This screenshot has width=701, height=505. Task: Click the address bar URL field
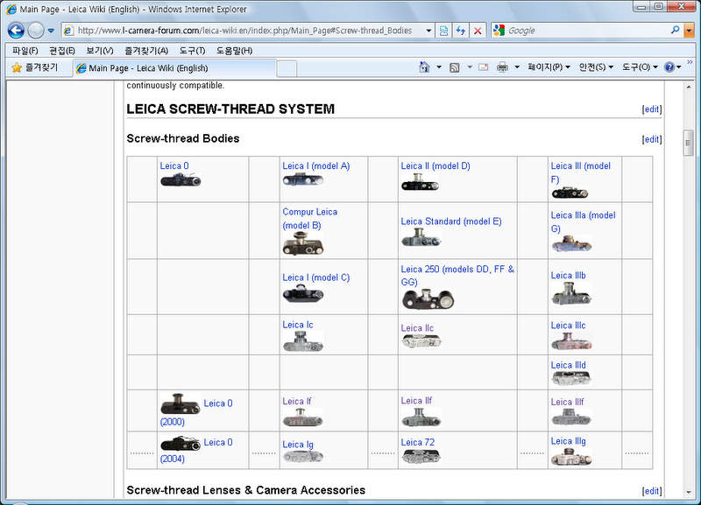(244, 31)
